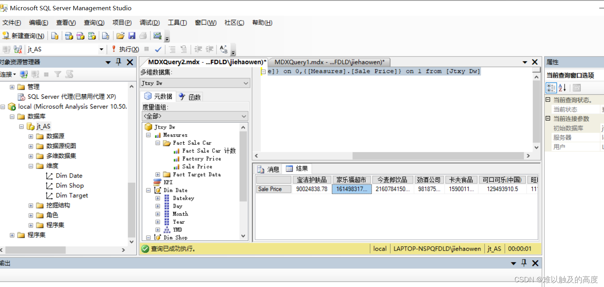The image size is (604, 287).
Task: Click the Uncomment Selected Lines icon
Action: pos(184,49)
